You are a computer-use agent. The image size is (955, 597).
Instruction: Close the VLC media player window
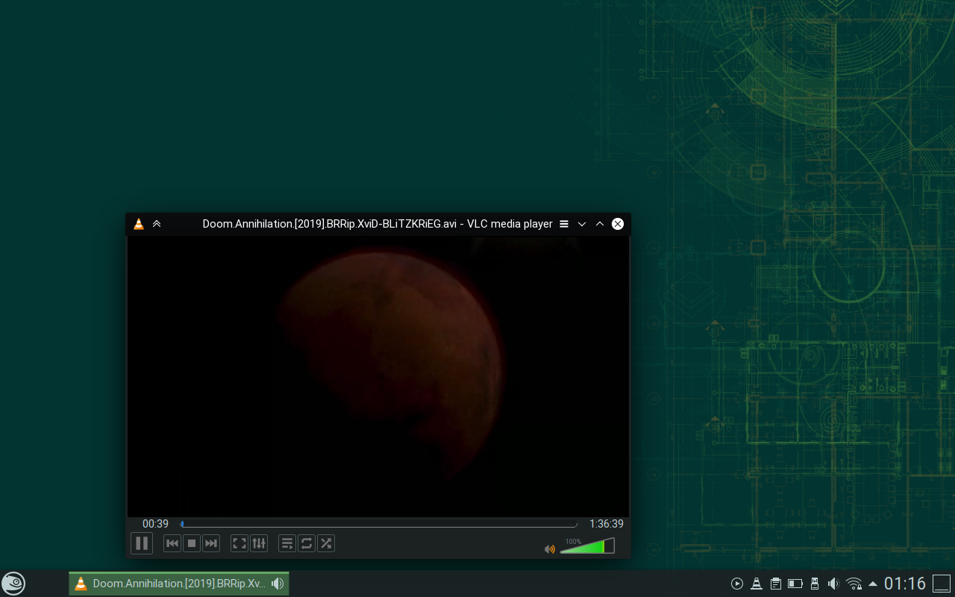point(618,224)
